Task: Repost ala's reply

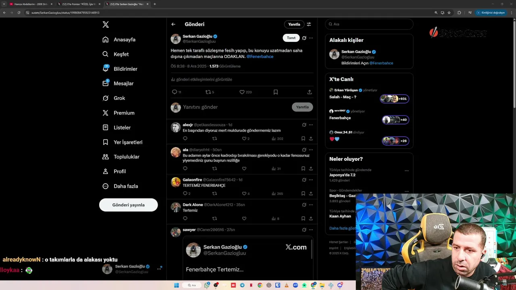Action: point(214,168)
